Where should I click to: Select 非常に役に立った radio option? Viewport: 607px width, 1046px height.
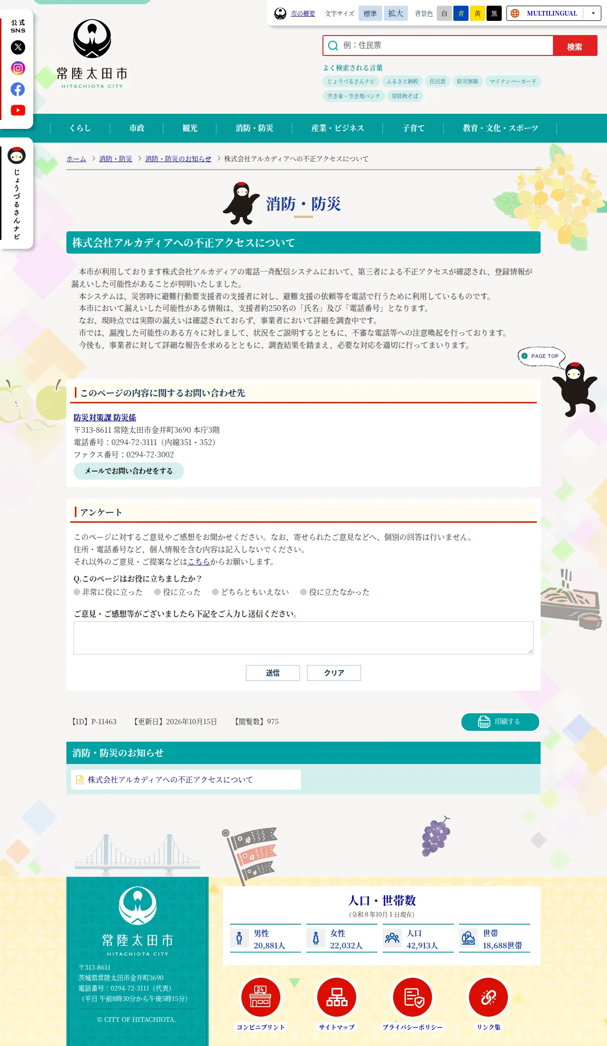(77, 592)
